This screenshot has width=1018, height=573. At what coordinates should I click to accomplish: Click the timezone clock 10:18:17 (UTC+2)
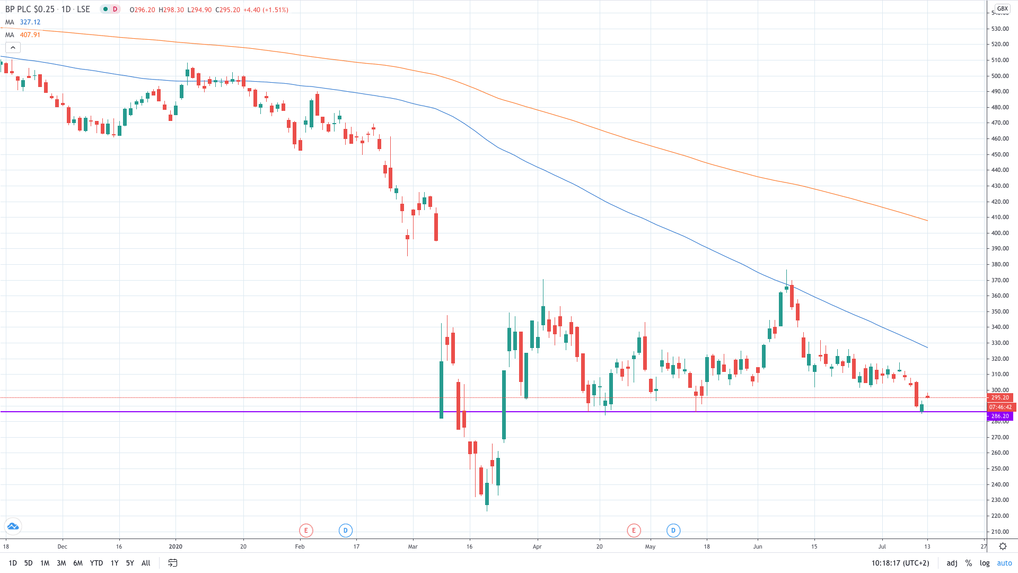coord(900,563)
